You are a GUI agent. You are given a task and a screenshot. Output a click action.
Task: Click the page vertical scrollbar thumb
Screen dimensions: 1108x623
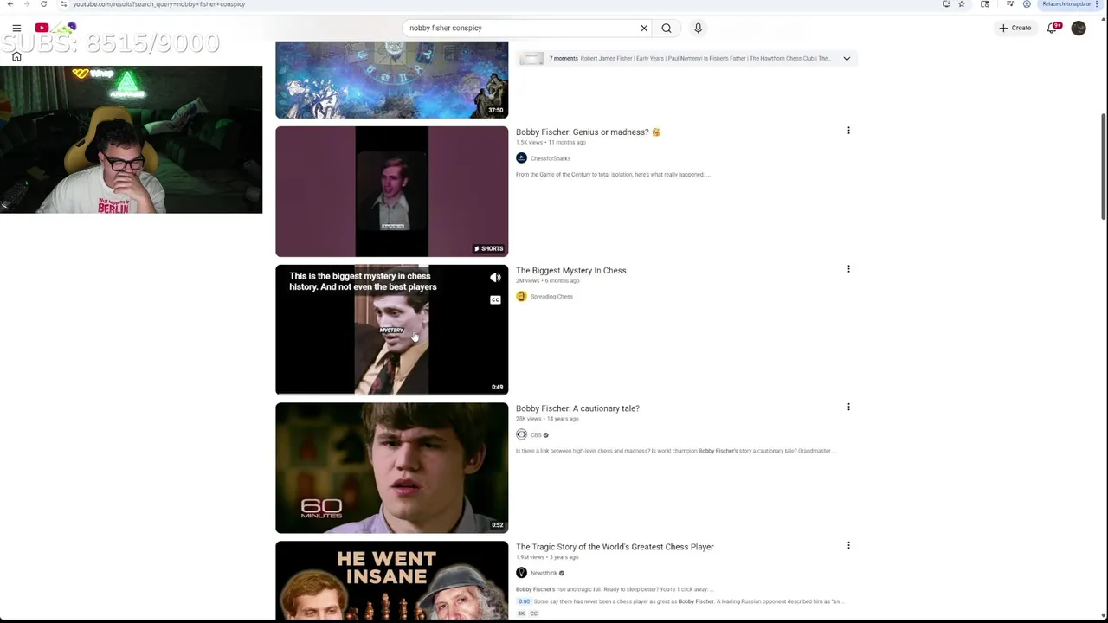click(1104, 166)
